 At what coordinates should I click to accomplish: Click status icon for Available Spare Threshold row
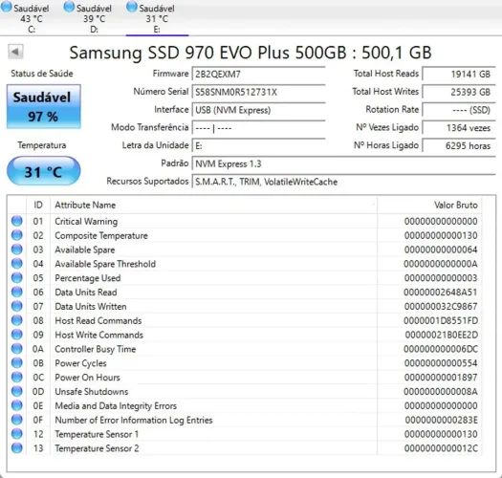click(16, 264)
